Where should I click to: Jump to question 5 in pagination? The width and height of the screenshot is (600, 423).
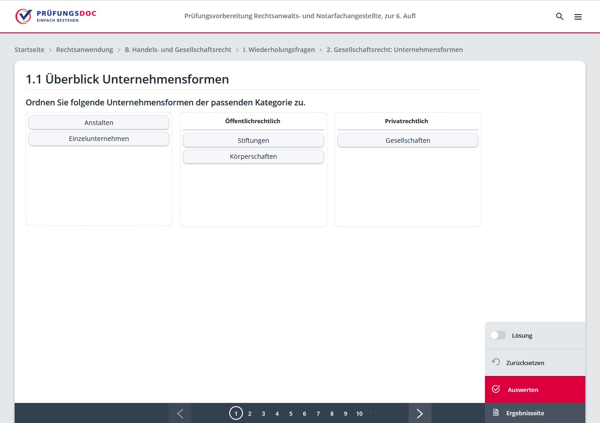[x=291, y=414]
